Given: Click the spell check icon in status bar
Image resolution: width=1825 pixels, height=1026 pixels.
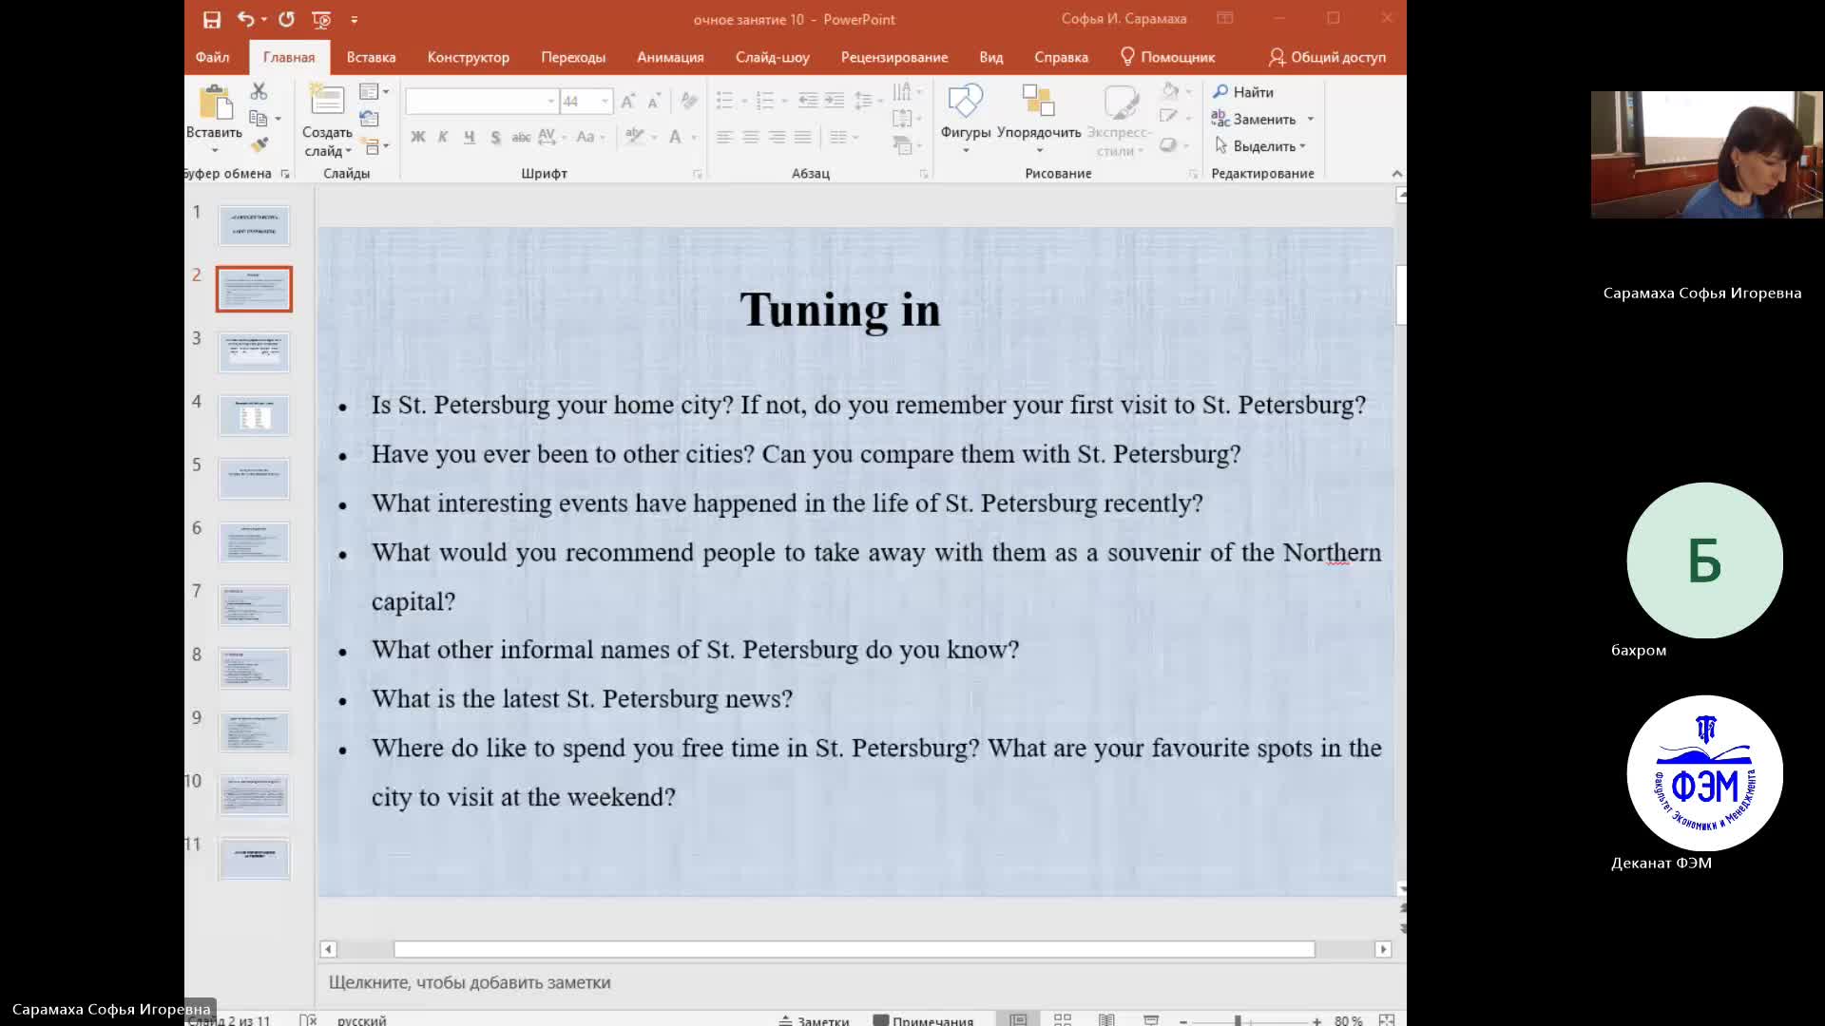Looking at the screenshot, I should pyautogui.click(x=308, y=1019).
